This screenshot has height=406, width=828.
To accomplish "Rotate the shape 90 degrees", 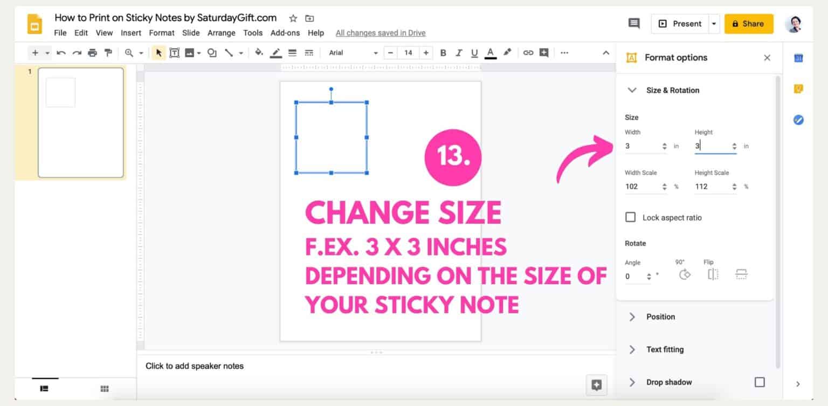I will (x=684, y=274).
